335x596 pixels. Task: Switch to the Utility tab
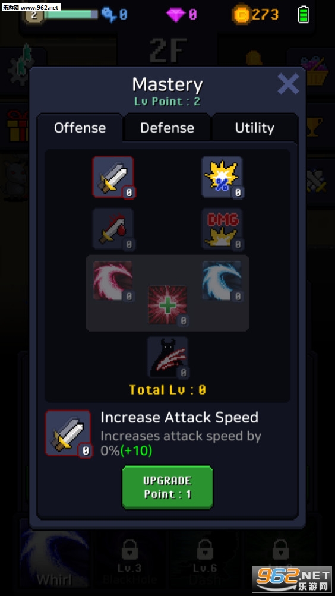click(254, 128)
